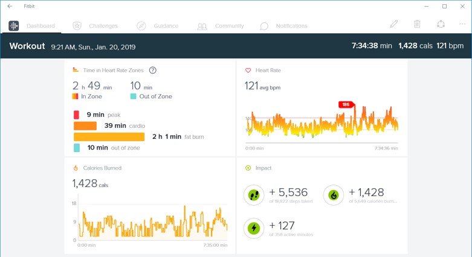Click the calories flame impact icon
The image size is (472, 257).
333,195
